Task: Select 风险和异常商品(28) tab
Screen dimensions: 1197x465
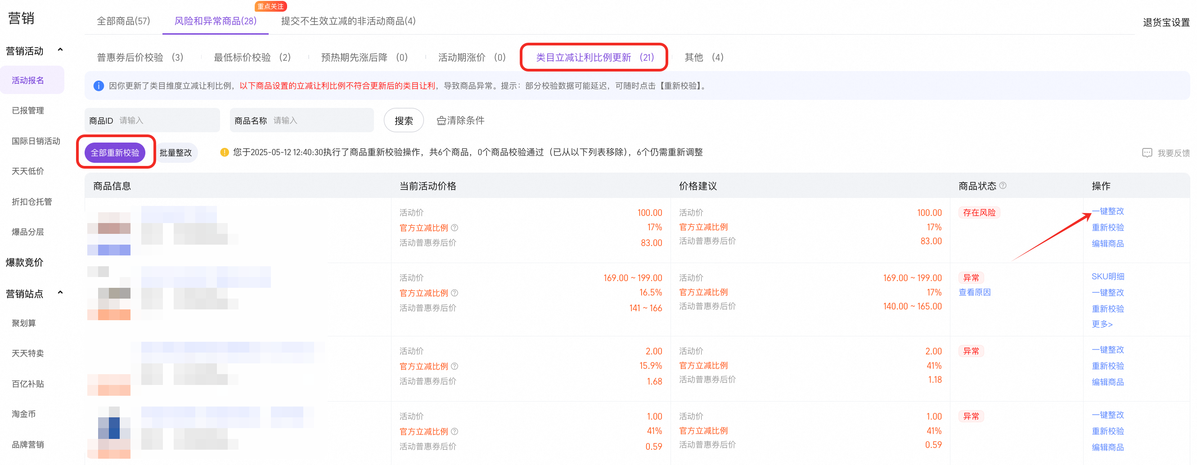Action: click(215, 21)
